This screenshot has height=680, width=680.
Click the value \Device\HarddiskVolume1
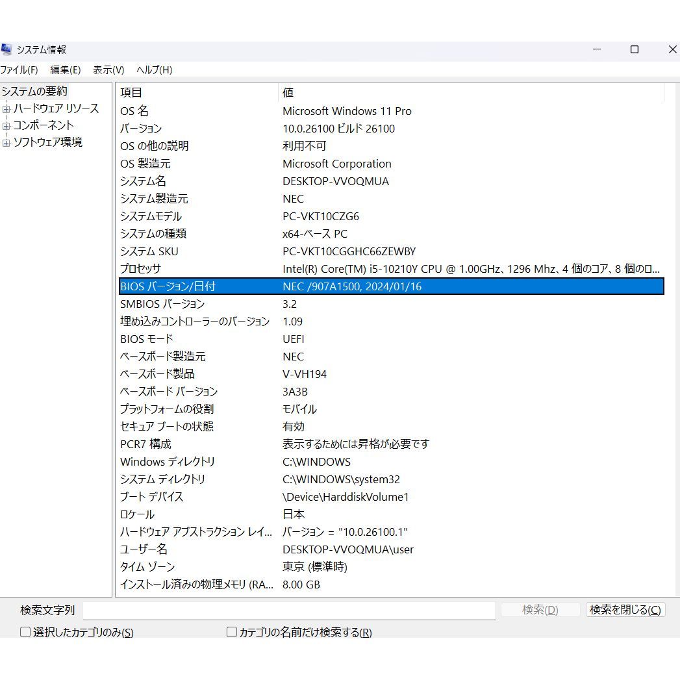coord(346,497)
